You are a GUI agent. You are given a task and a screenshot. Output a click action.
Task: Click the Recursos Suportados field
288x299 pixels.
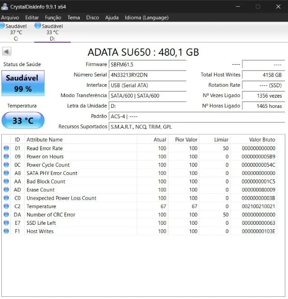click(197, 127)
